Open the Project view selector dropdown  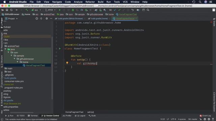click(x=11, y=18)
